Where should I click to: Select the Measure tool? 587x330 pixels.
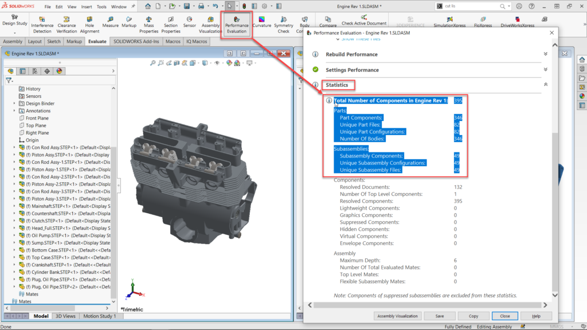click(110, 22)
